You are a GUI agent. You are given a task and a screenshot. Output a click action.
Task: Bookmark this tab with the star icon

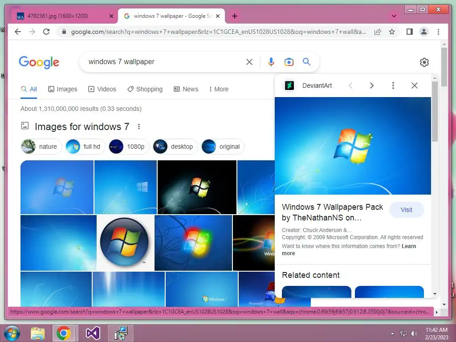[x=392, y=32]
